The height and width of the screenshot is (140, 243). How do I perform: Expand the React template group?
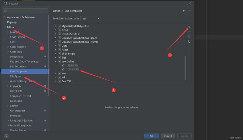point(55,50)
